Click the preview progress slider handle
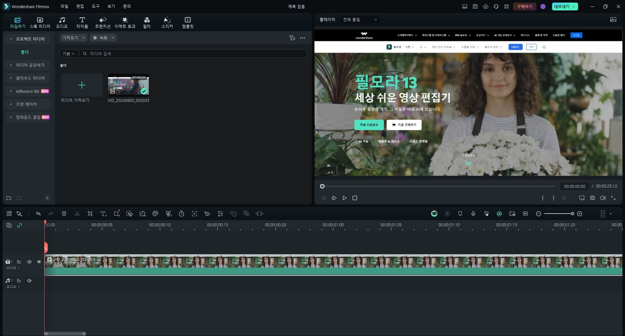Screen dimensions: 625x336 [322, 186]
